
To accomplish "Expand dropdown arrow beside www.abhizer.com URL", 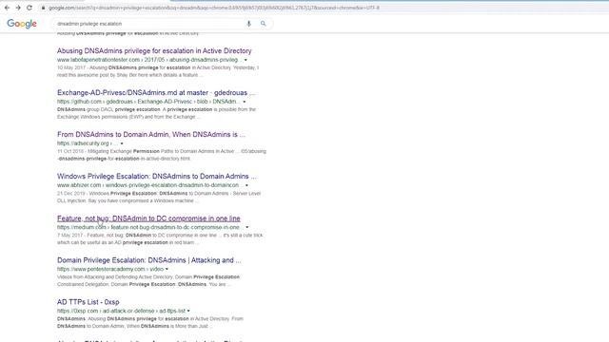I will click(246, 185).
